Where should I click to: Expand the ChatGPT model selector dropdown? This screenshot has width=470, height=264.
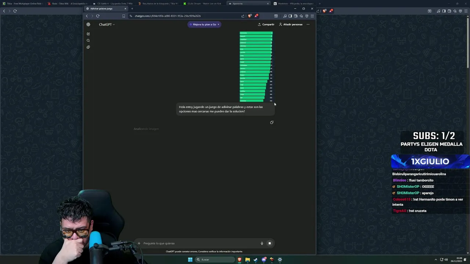click(x=107, y=25)
